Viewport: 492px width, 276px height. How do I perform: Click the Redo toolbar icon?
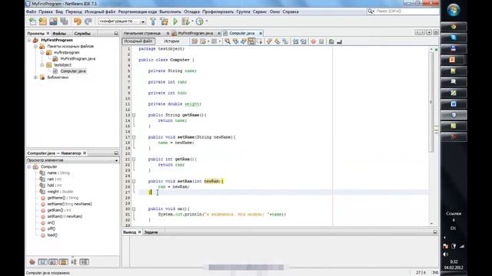[88, 21]
